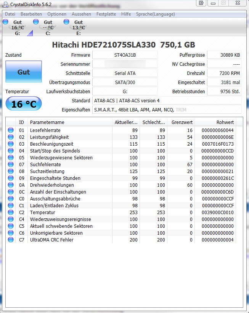This screenshot has width=249, height=313.
Task: Click status orb for Ausschaltungsabbrüche row
Action: (x=11, y=199)
